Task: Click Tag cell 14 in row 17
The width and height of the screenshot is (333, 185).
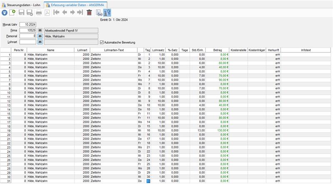Action: coord(147,122)
